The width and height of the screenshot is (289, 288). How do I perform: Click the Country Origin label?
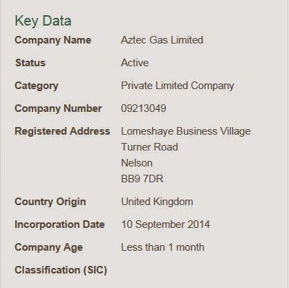click(50, 202)
